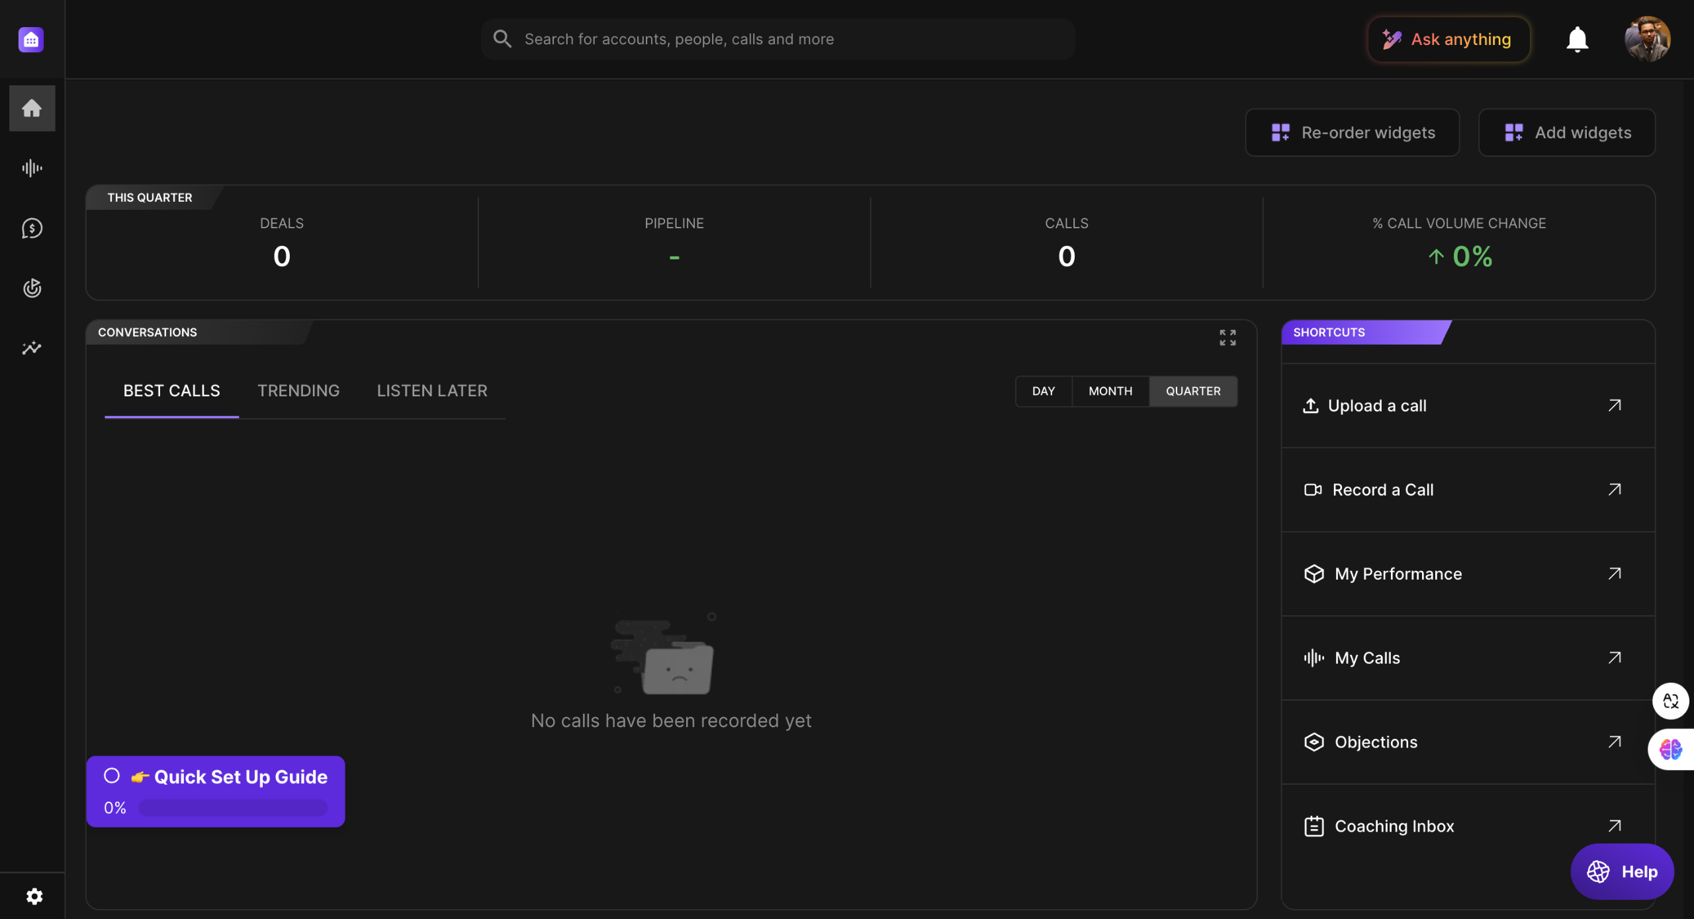Open the deals dollar sidebar icon
This screenshot has height=919, width=1694.
point(32,228)
